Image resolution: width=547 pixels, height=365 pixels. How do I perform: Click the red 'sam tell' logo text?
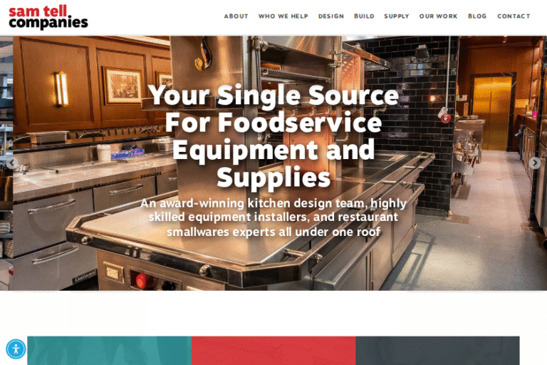38,11
